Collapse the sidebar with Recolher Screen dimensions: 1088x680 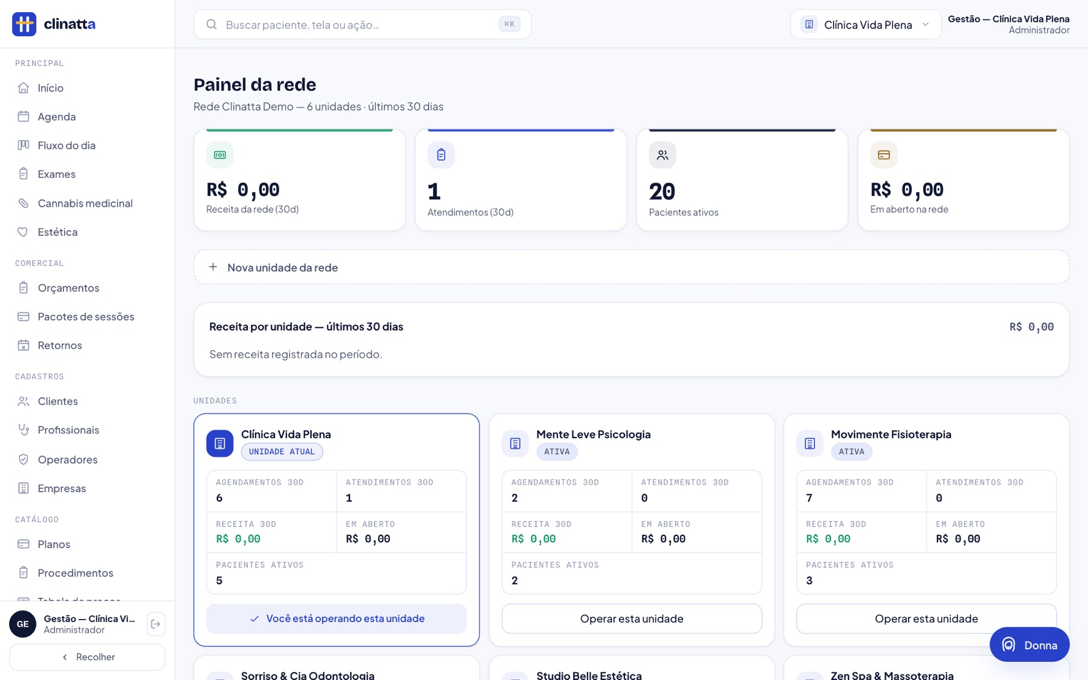pyautogui.click(x=87, y=657)
